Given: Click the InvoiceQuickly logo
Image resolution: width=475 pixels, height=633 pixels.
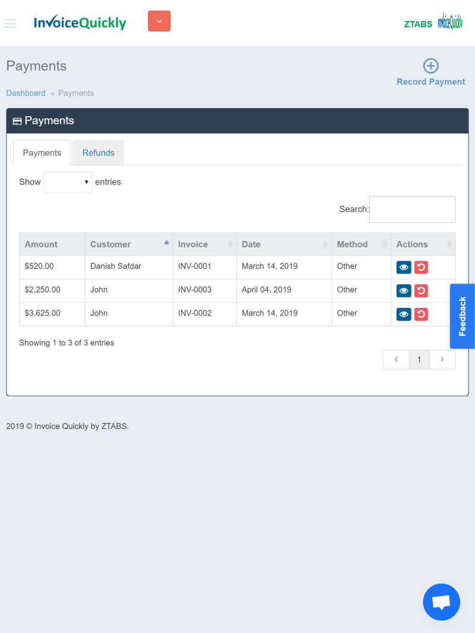Looking at the screenshot, I should click(80, 23).
